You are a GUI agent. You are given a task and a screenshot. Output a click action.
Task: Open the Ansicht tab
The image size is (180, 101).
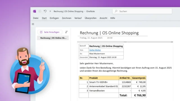pyautogui.click(x=103, y=18)
